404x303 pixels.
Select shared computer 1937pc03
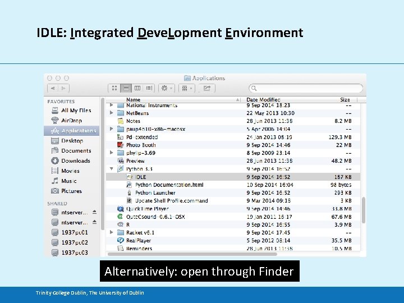point(71,252)
